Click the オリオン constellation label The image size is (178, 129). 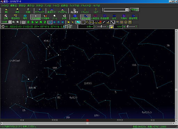coord(47,41)
